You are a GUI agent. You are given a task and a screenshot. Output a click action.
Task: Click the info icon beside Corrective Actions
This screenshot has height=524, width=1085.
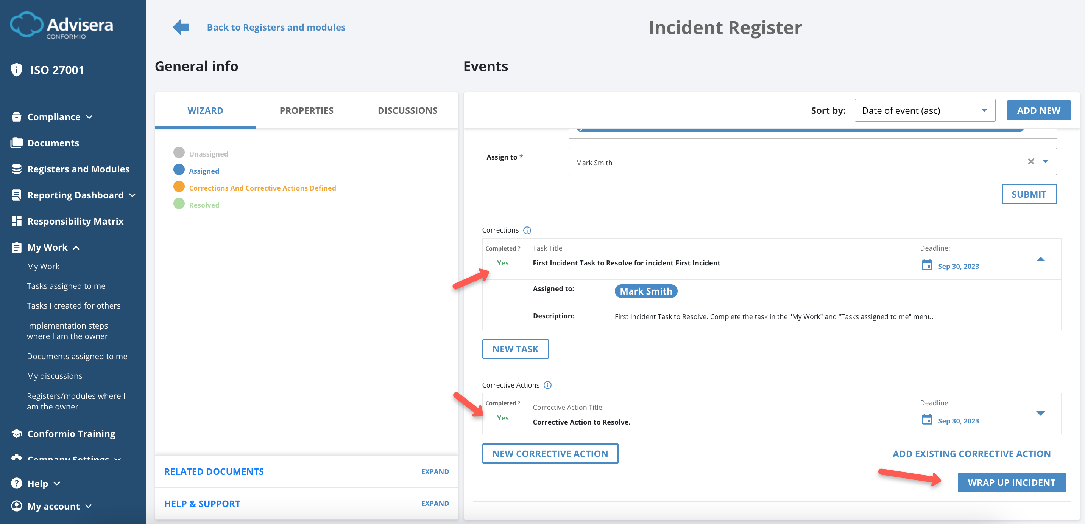point(547,385)
